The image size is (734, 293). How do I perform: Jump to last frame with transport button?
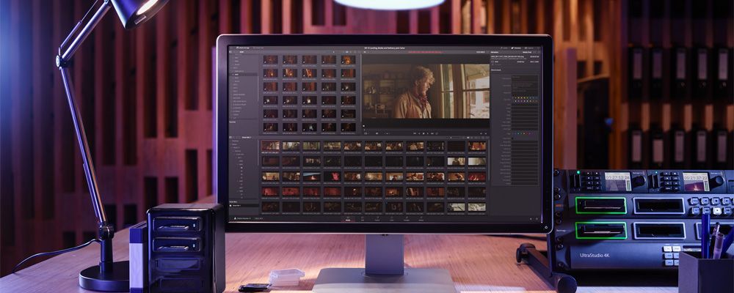432,133
